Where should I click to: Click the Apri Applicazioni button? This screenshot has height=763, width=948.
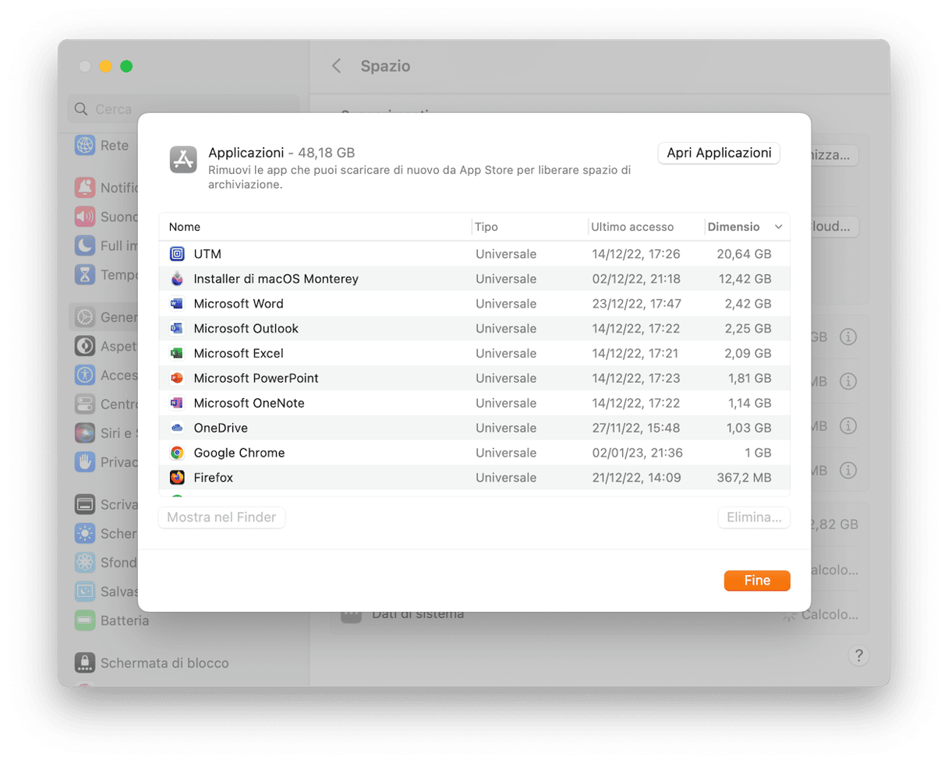click(x=719, y=153)
